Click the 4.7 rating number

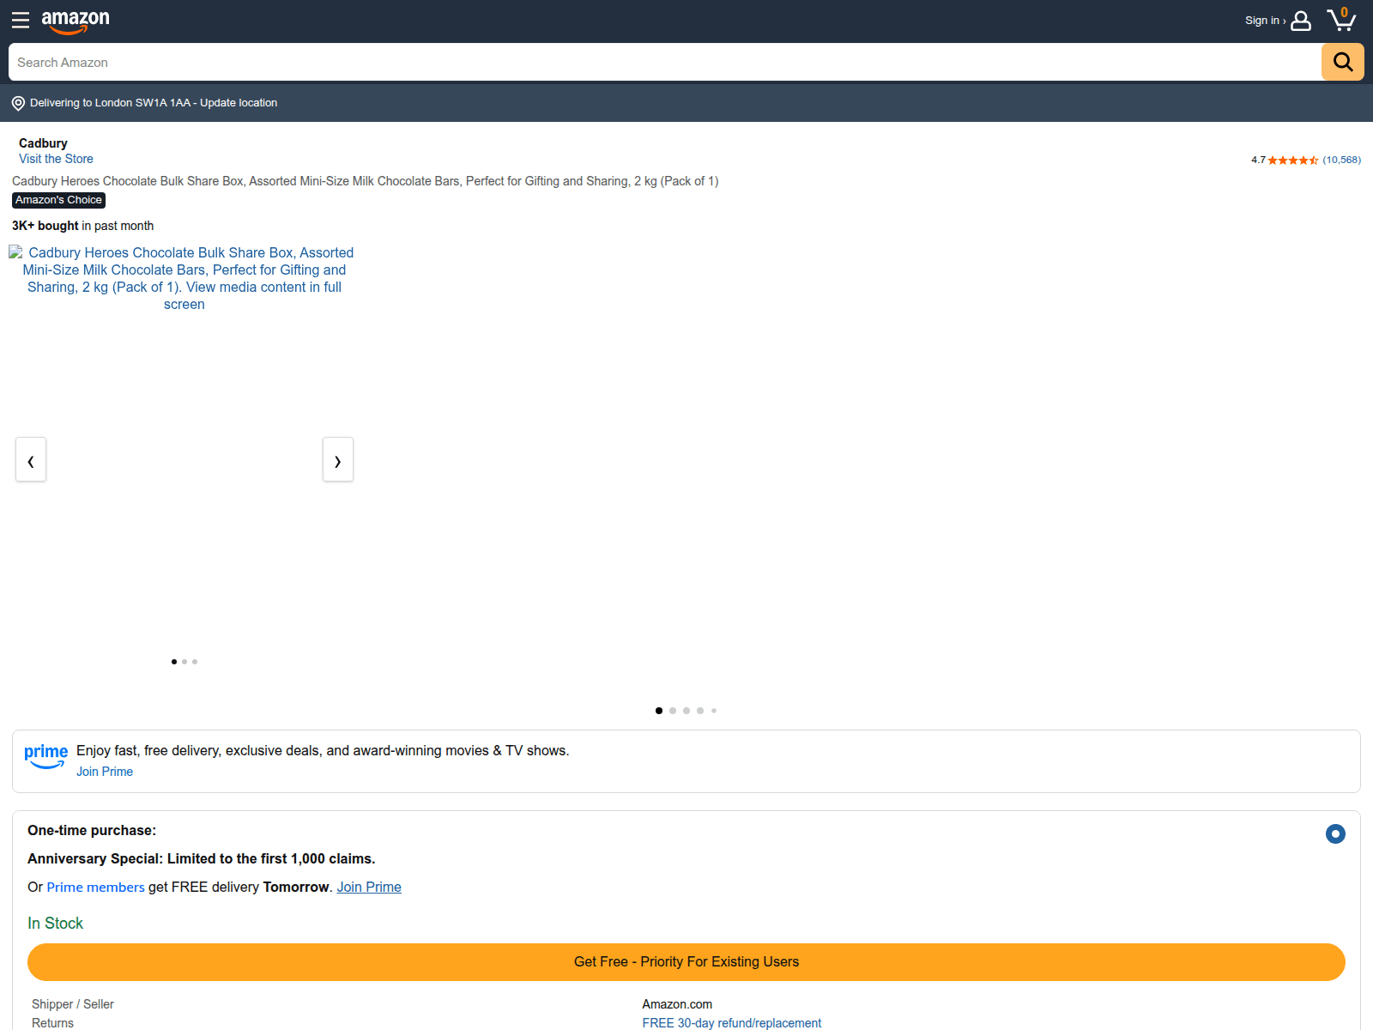tap(1258, 161)
